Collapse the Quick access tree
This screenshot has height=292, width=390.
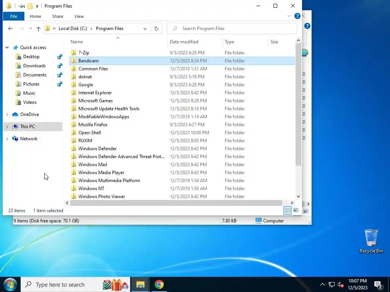pyautogui.click(x=7, y=48)
